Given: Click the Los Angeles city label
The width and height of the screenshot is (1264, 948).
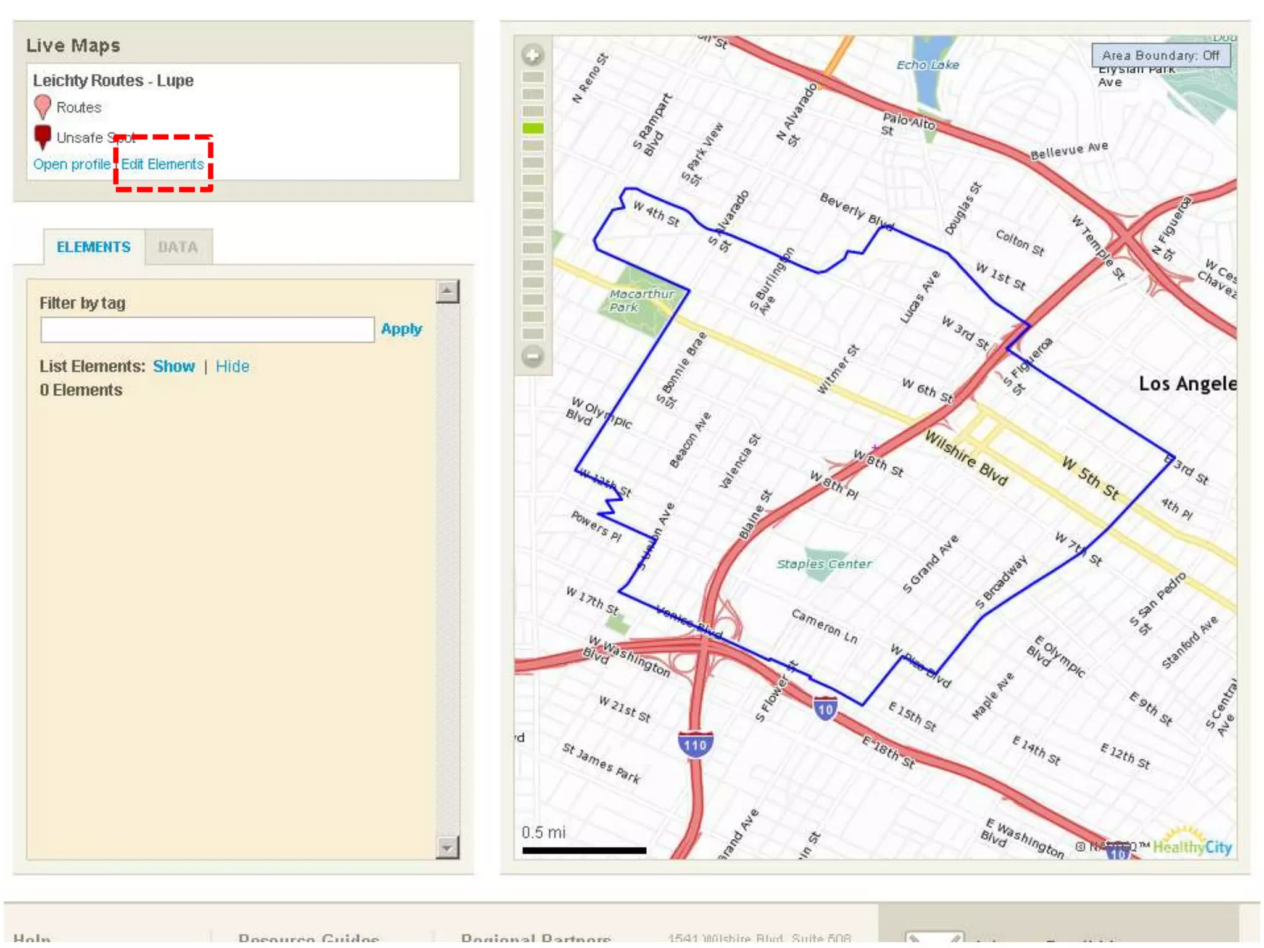Looking at the screenshot, I should (1187, 384).
